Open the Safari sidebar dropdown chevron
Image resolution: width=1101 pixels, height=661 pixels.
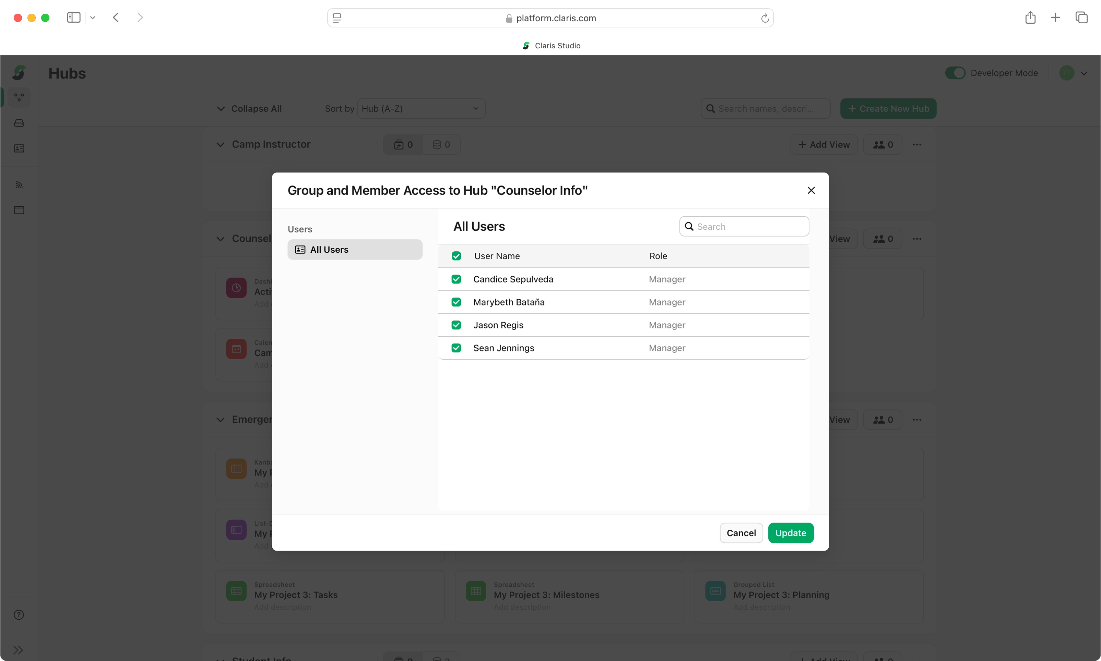click(93, 18)
